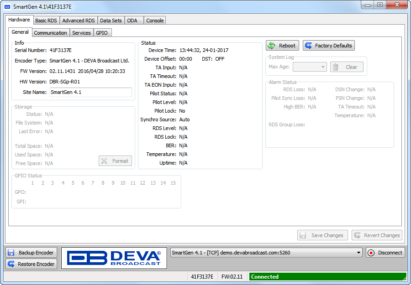The height and width of the screenshot is (285, 411).
Task: Select the GPIO sub-tab
Action: [102, 33]
